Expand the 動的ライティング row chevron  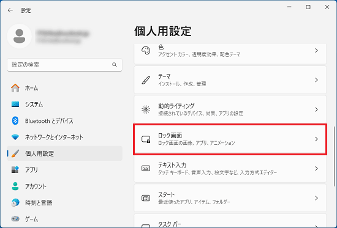[x=316, y=109]
